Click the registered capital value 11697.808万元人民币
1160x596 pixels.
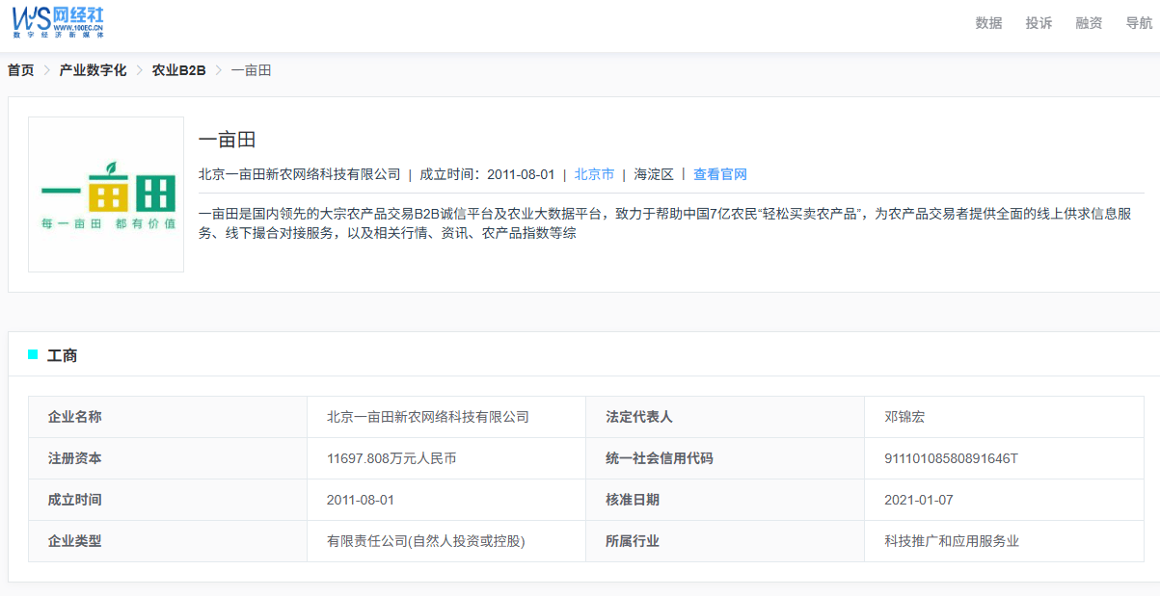[391, 458]
